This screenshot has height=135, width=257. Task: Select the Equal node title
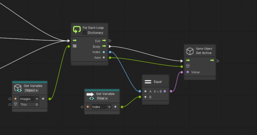pos(158,82)
